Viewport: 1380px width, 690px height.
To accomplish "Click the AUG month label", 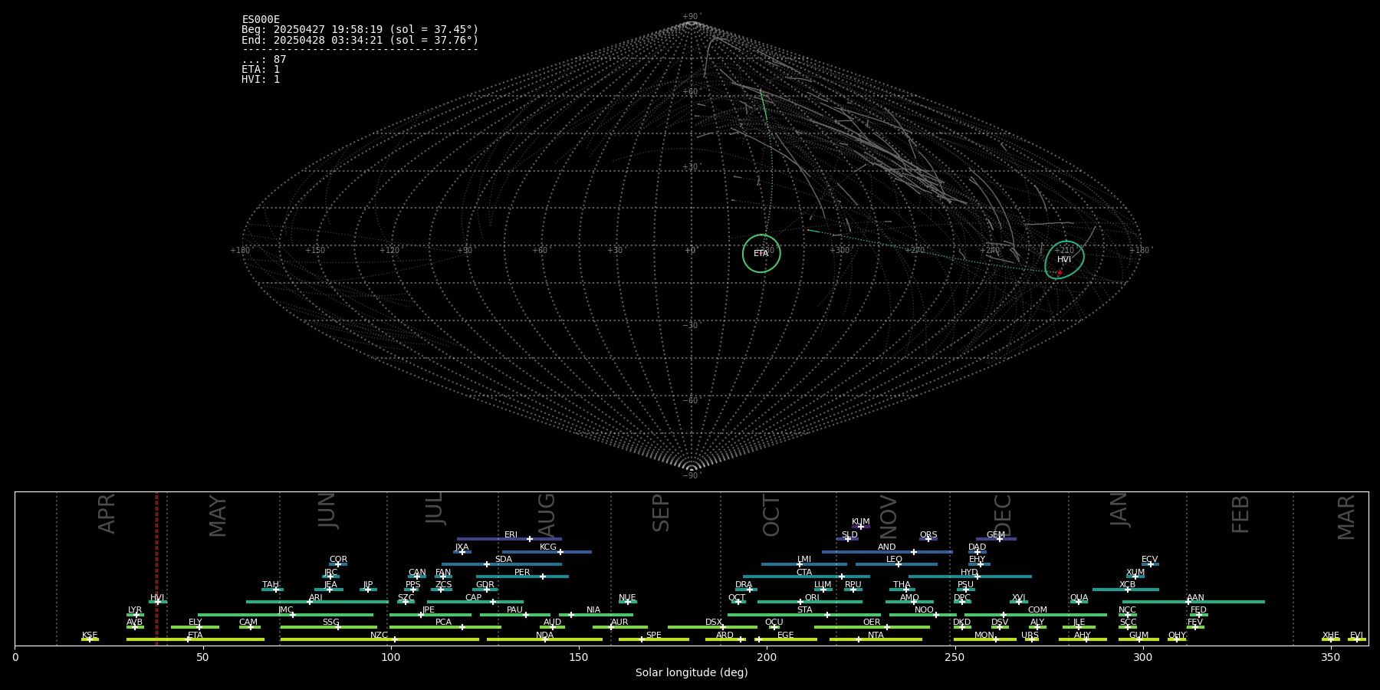I will click(x=546, y=515).
